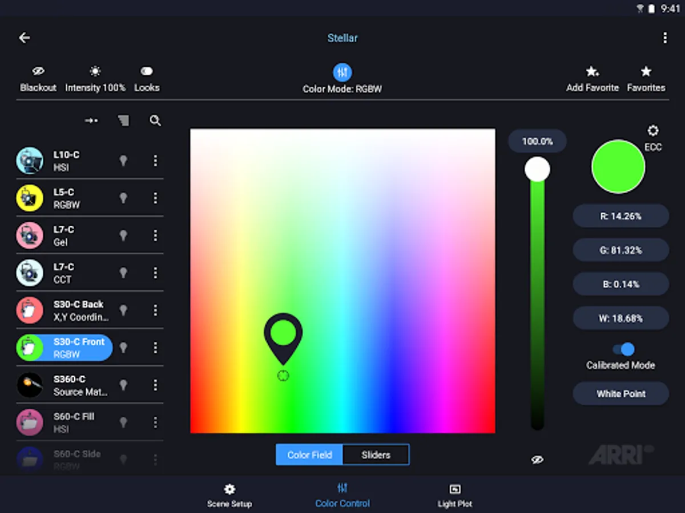Toggle the S60-C Fill bulb icon
Viewport: 685px width, 513px height.
click(x=123, y=422)
